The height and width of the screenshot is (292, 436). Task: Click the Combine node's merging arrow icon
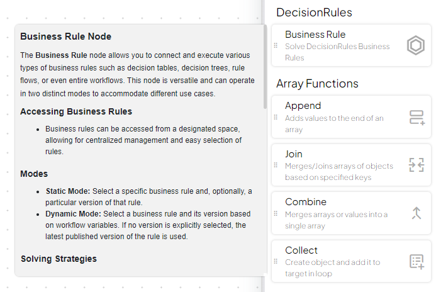416,213
